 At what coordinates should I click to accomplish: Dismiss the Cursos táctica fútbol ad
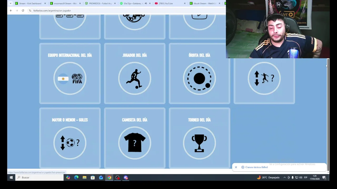pyautogui.click(x=236, y=167)
